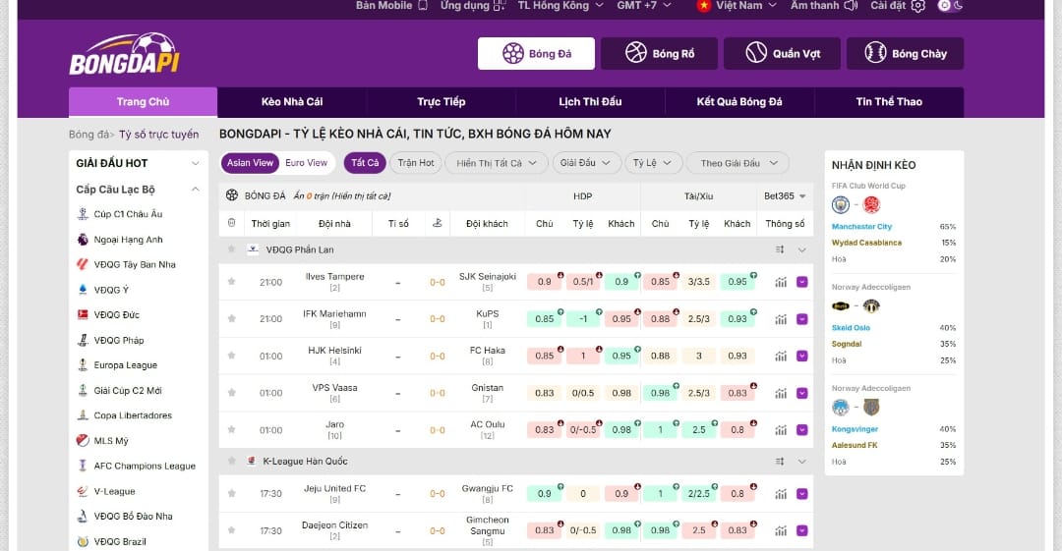
Task: Click the BongdaPi logo
Action: (x=124, y=54)
